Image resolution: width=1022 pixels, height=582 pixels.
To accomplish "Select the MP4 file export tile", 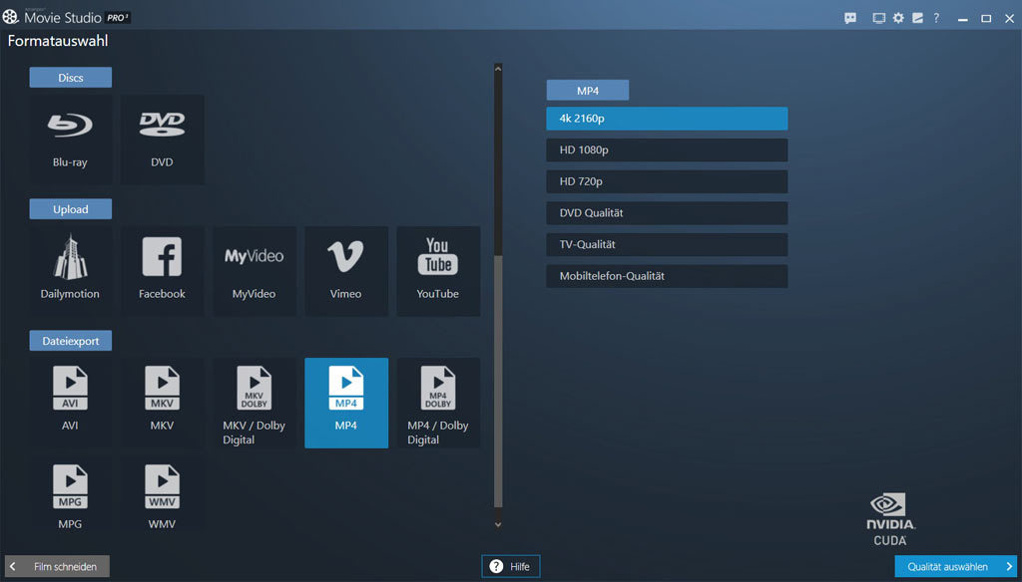I will pos(346,403).
